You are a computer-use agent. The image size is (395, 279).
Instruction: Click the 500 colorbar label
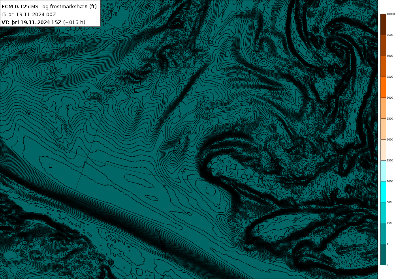point(389,202)
